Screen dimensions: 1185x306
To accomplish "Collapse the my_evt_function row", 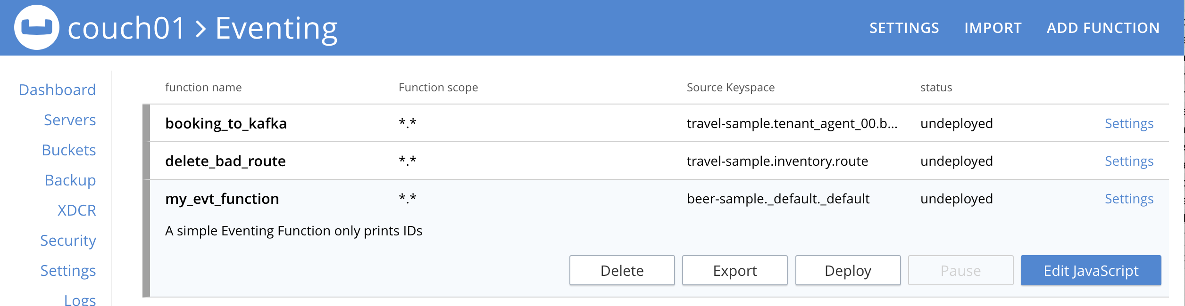I will pos(222,199).
